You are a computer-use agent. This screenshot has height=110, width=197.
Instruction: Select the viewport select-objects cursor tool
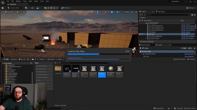[x=95, y=12]
